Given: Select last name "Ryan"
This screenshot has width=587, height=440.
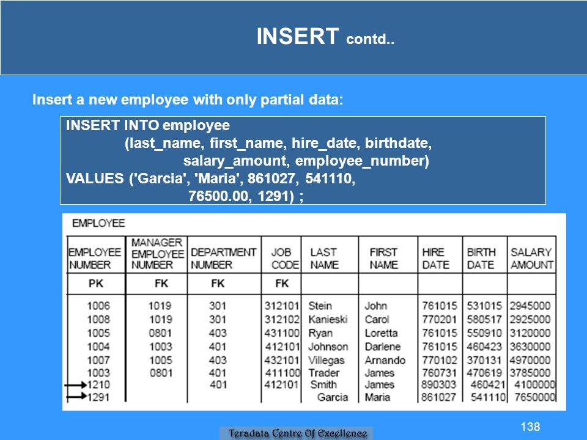Looking at the screenshot, I should [x=320, y=333].
